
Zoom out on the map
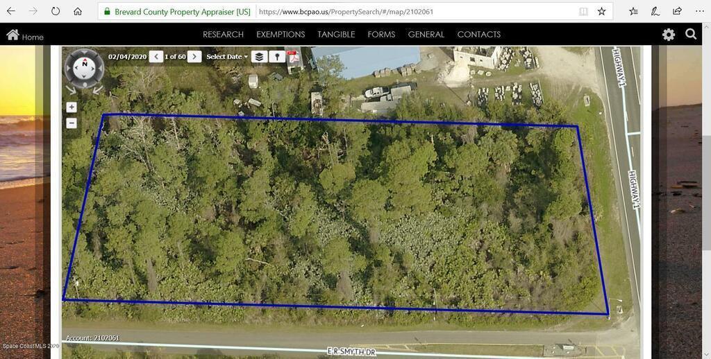(72, 123)
